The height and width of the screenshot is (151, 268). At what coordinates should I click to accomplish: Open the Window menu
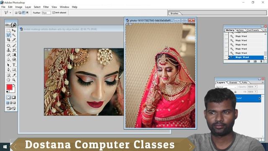(64, 7)
